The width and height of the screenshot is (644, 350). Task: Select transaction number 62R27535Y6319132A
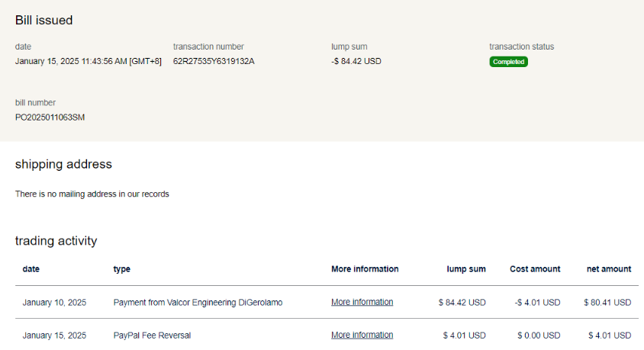[x=214, y=61]
